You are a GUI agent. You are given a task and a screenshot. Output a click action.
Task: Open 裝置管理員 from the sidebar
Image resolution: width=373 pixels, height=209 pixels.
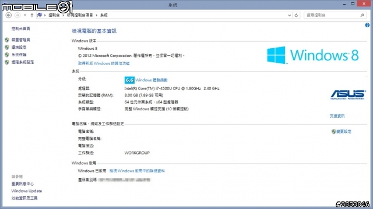coord(21,40)
